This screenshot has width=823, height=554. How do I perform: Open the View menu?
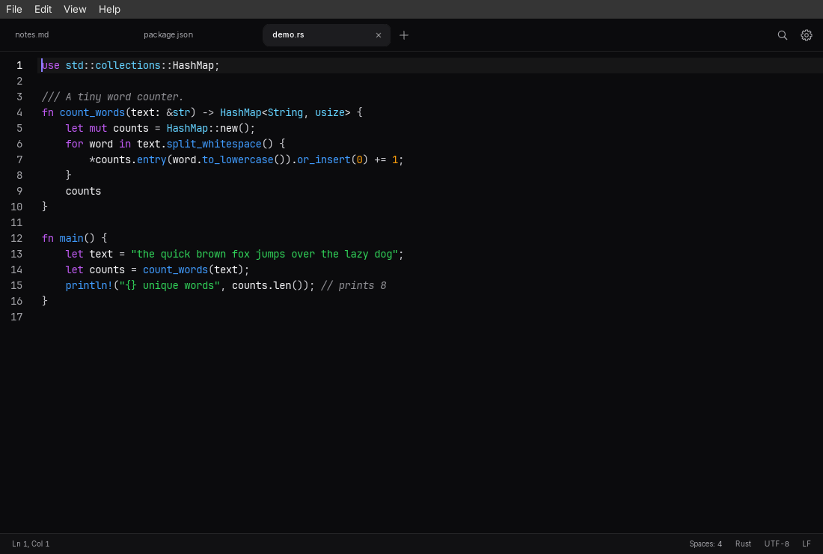coord(75,10)
